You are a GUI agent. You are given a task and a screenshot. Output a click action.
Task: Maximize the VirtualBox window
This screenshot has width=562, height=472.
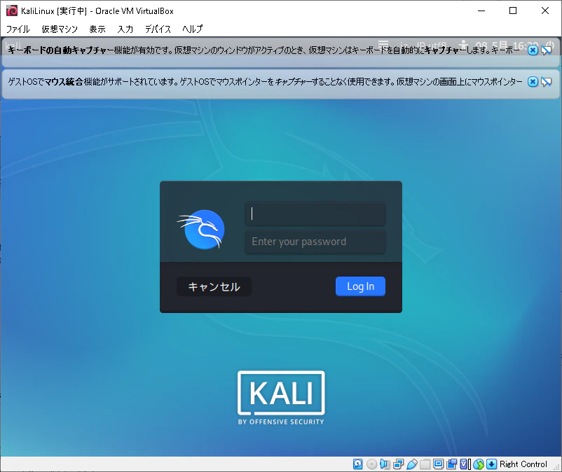coord(513,11)
